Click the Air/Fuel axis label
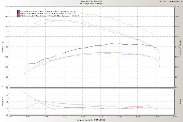This screenshot has height=122, width=183. point(3,102)
